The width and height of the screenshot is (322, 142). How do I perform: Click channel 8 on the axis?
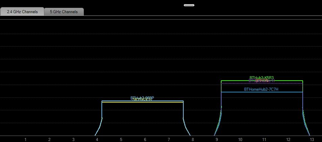(193, 140)
